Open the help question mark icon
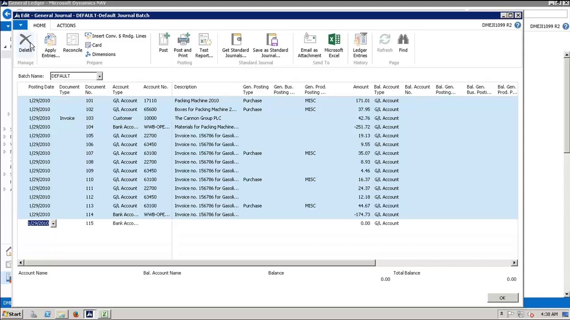570x320 pixels. 517,25
